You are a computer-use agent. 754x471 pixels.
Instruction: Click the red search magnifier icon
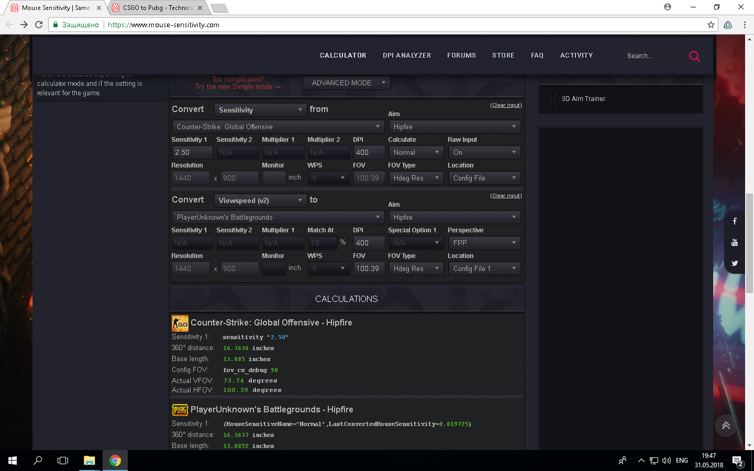pos(694,56)
